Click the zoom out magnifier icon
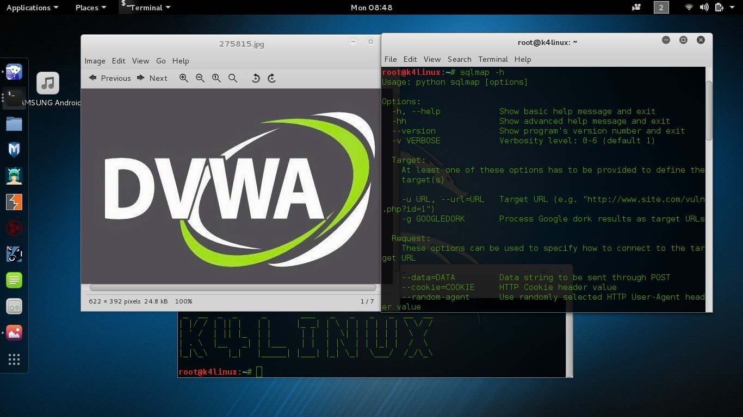Viewport: 743px width, 417px height. click(x=200, y=78)
